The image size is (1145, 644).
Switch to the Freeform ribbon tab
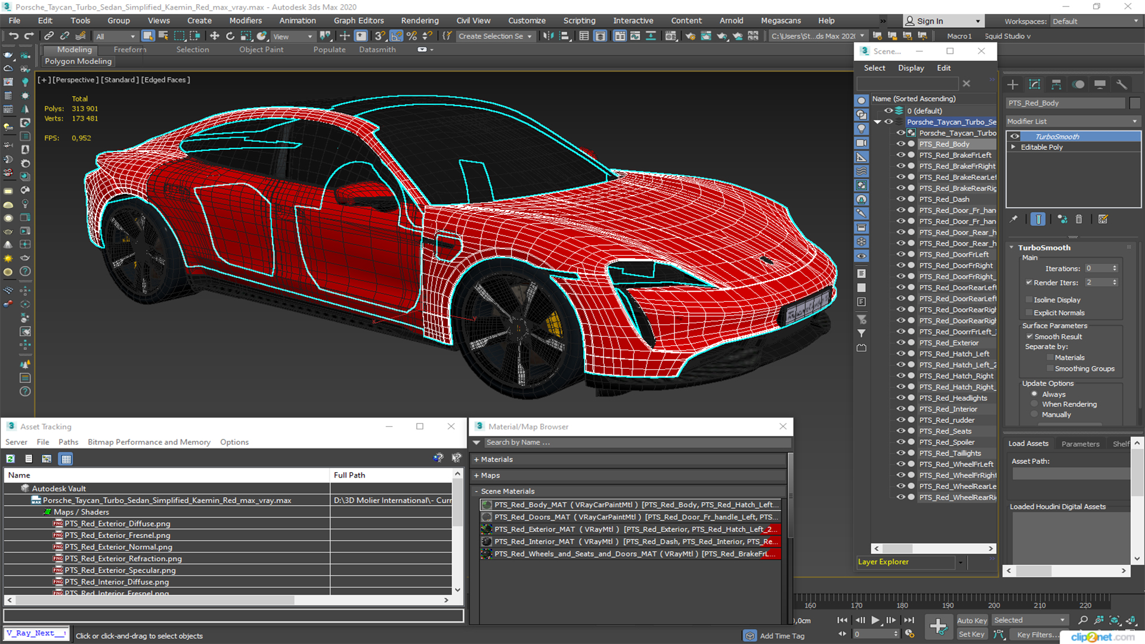point(130,49)
